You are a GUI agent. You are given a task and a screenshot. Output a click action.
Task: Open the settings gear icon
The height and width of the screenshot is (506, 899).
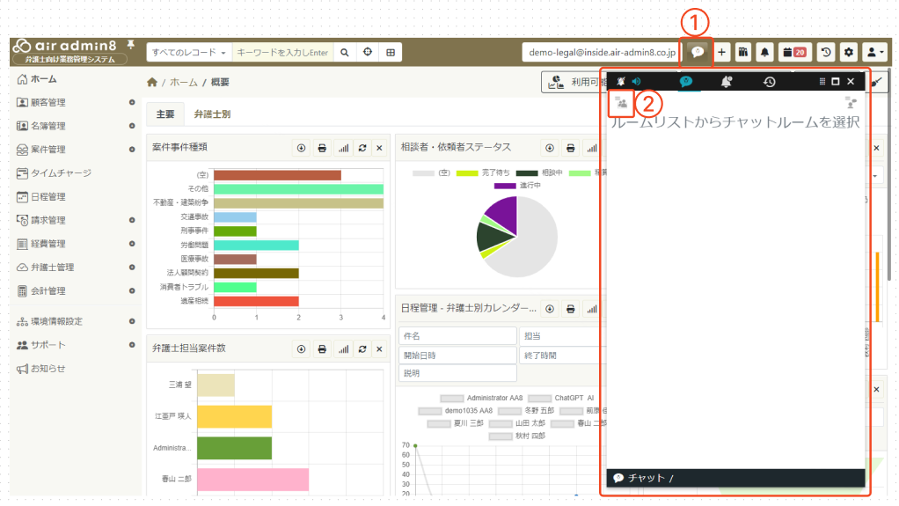tap(848, 53)
